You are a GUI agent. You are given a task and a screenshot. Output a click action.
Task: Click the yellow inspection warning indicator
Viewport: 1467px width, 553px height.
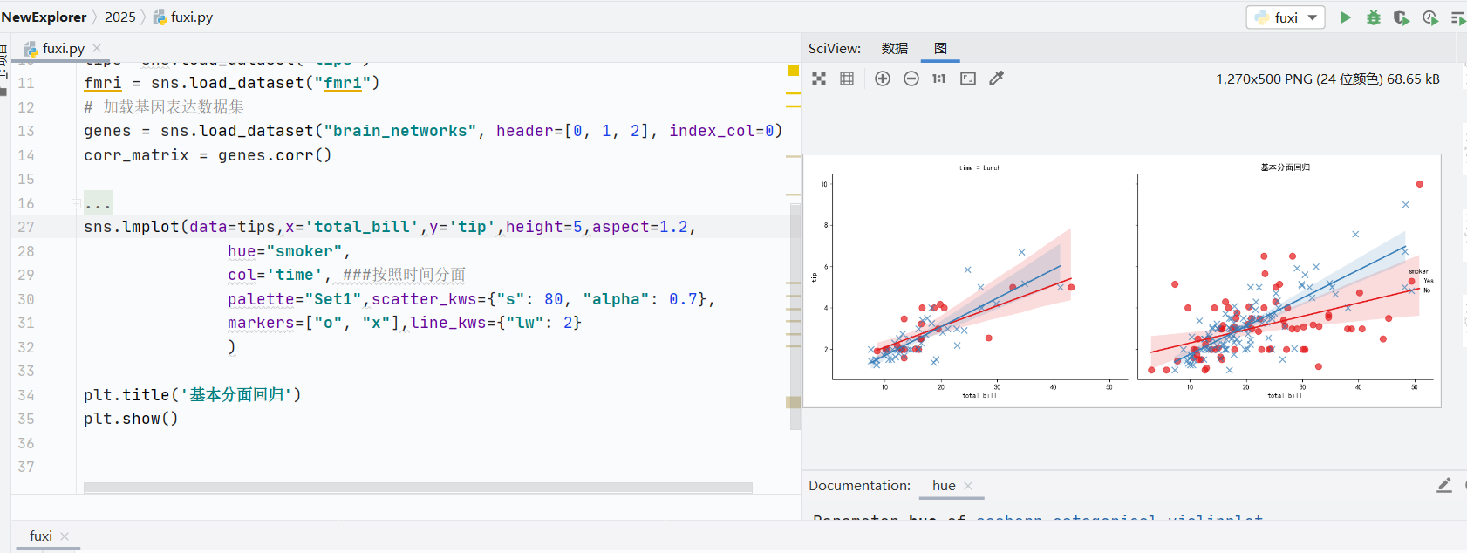[793, 72]
